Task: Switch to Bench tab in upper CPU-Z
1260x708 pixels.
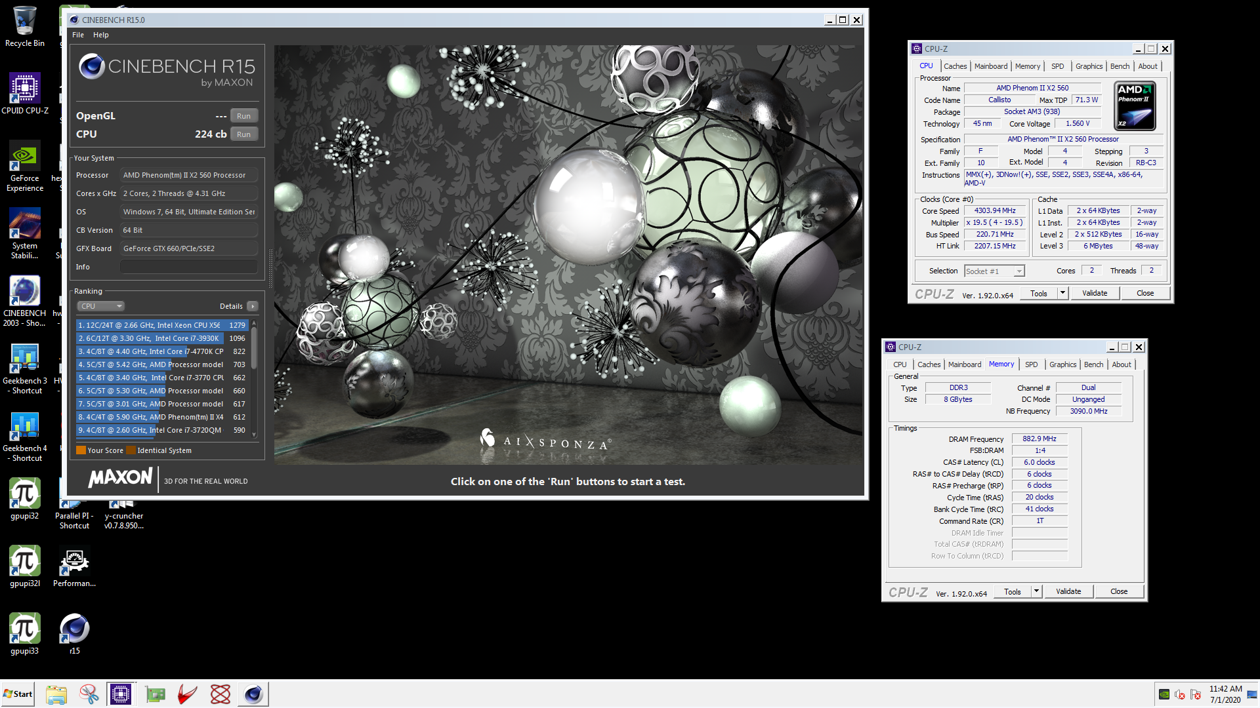Action: (1120, 66)
